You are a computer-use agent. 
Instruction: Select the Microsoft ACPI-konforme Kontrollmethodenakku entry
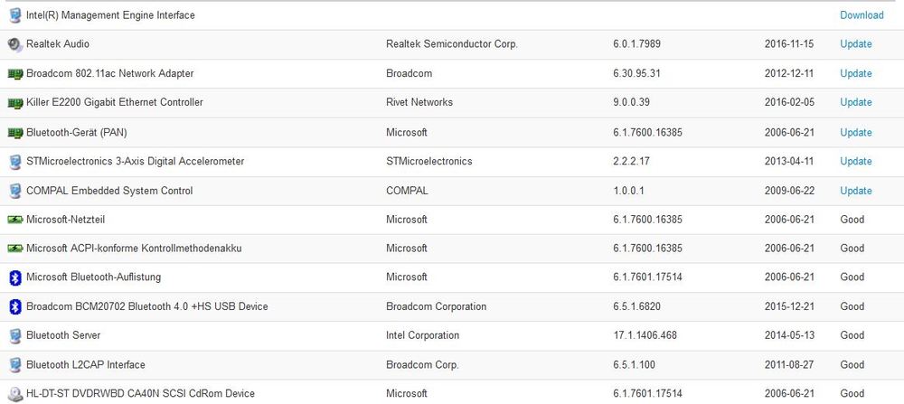[134, 248]
